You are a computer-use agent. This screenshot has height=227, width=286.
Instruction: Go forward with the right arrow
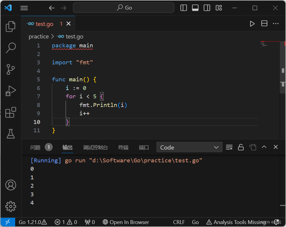click(x=63, y=8)
